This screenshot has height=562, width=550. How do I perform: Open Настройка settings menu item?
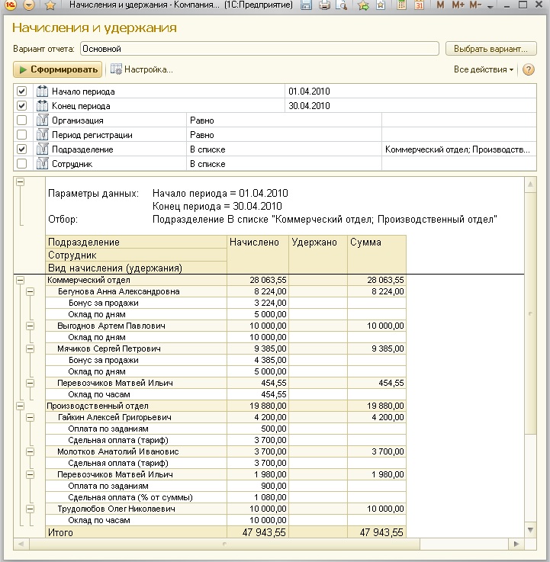(142, 69)
